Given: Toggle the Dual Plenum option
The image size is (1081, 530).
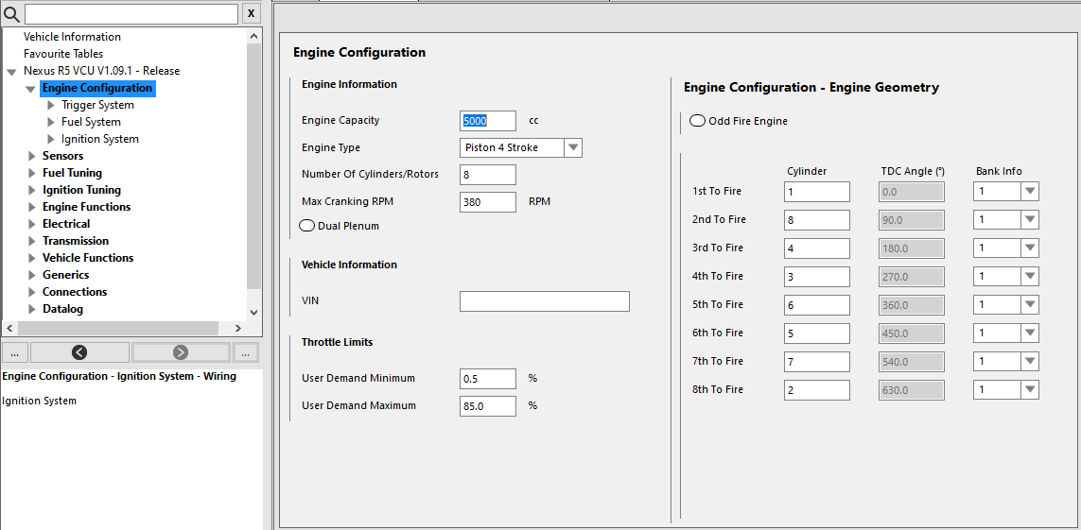Looking at the screenshot, I should point(307,226).
